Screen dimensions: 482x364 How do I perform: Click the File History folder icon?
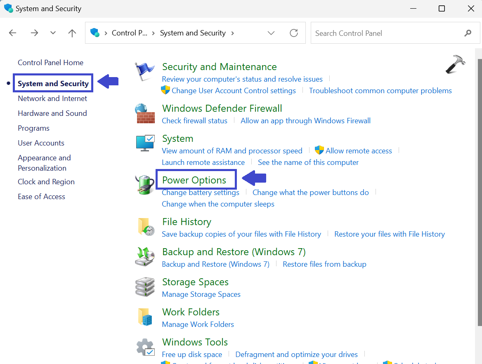(145, 227)
